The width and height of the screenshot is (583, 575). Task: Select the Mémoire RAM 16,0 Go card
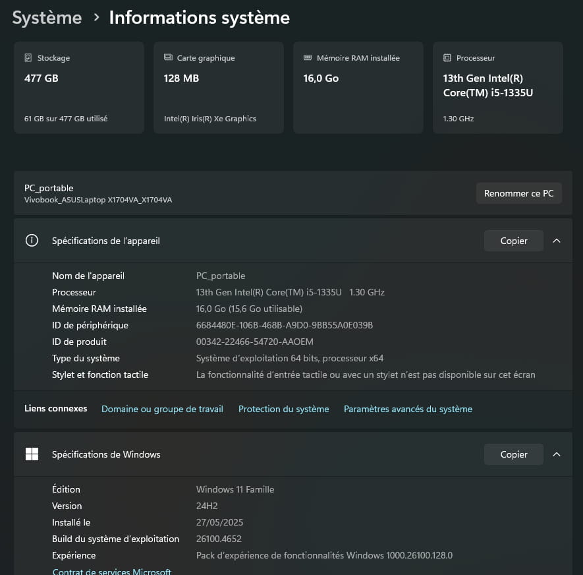(358, 88)
